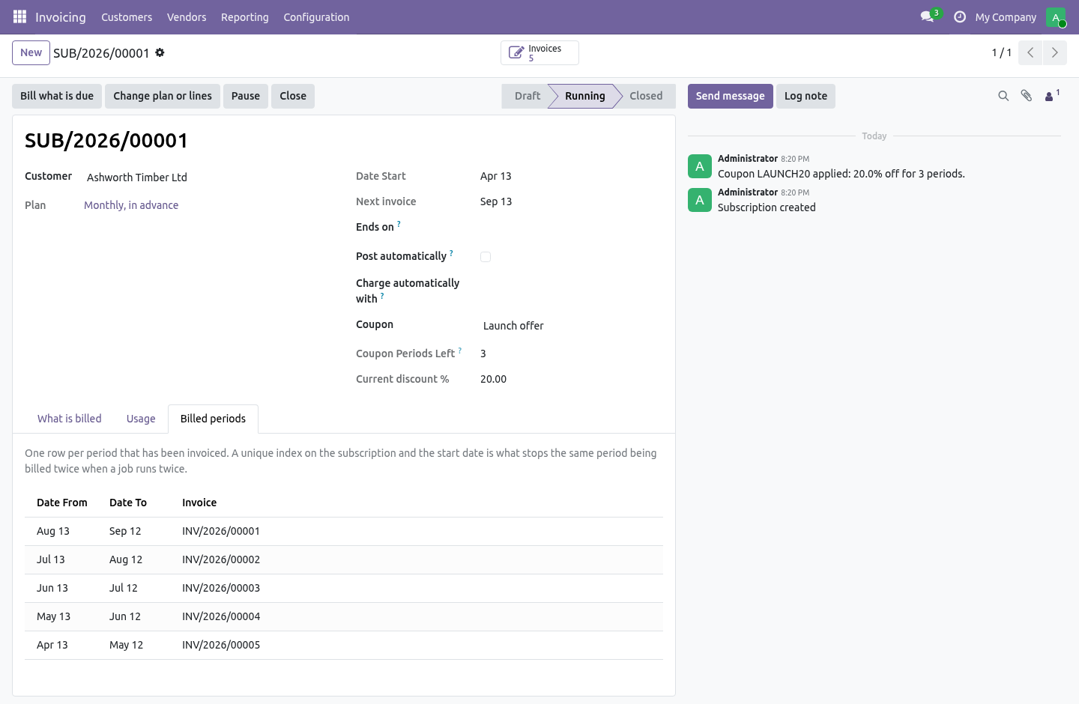The width and height of the screenshot is (1079, 704).
Task: Sort by Date From column header
Action: coord(62,503)
